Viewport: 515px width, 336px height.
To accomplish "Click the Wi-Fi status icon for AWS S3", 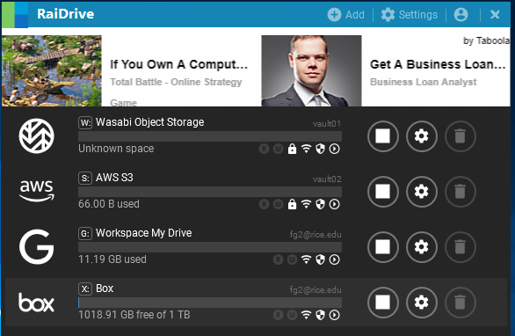I will (x=306, y=204).
